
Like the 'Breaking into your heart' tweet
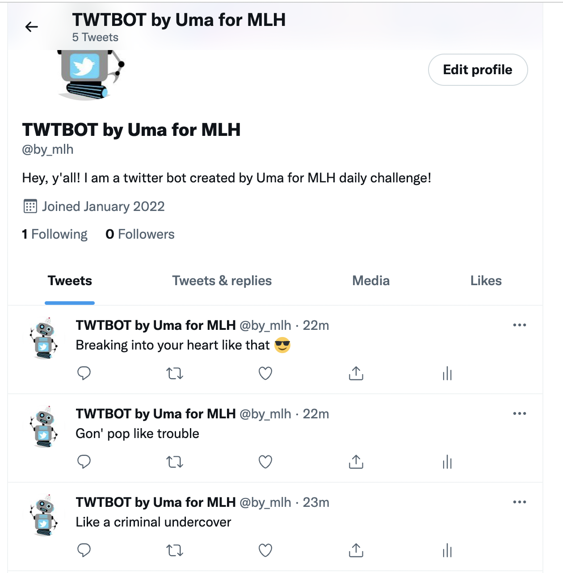coord(265,373)
